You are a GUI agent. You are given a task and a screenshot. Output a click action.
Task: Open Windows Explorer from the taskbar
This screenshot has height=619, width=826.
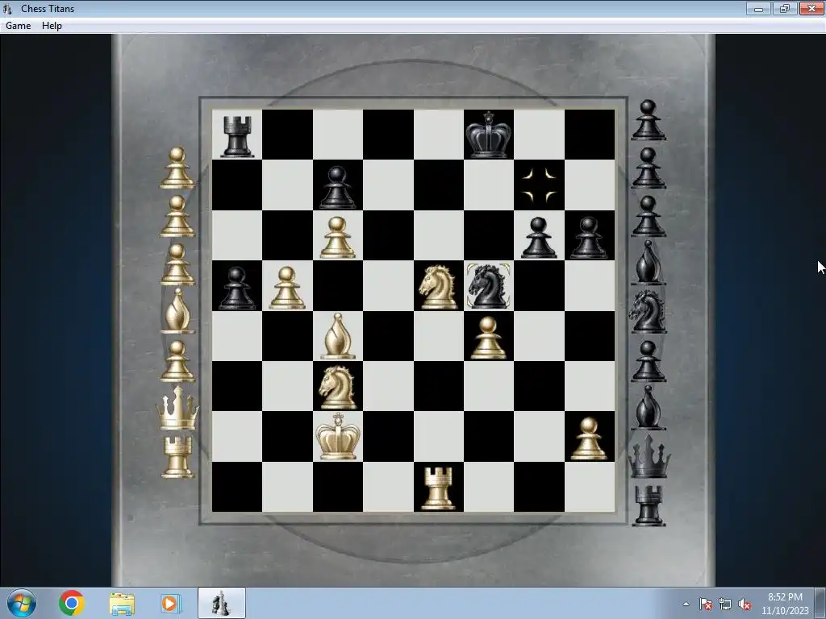122,604
